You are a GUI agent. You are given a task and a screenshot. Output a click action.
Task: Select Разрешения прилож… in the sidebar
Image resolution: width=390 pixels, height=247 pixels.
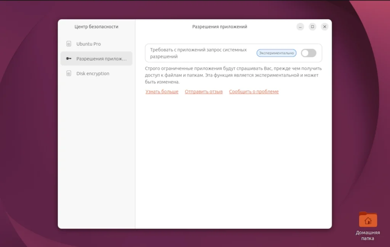(x=96, y=58)
